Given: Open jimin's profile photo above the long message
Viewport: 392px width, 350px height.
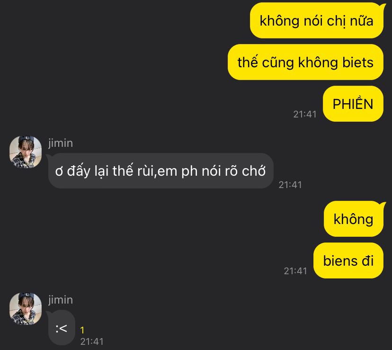Looking at the screenshot, I should pyautogui.click(x=26, y=152).
